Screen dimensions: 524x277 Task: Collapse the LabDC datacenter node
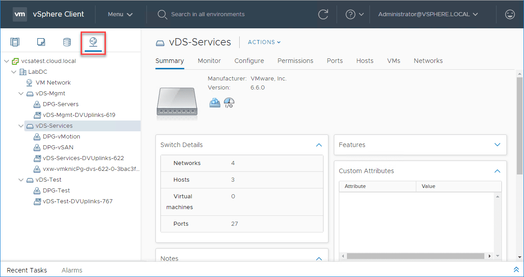14,72
